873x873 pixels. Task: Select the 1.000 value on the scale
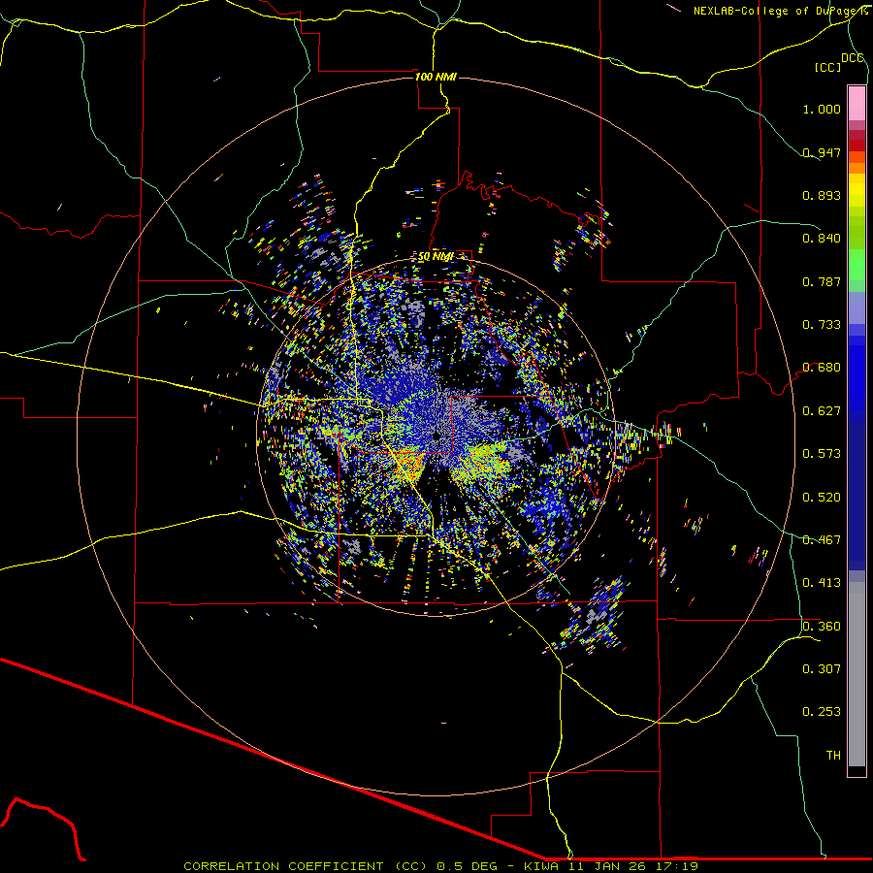822,109
